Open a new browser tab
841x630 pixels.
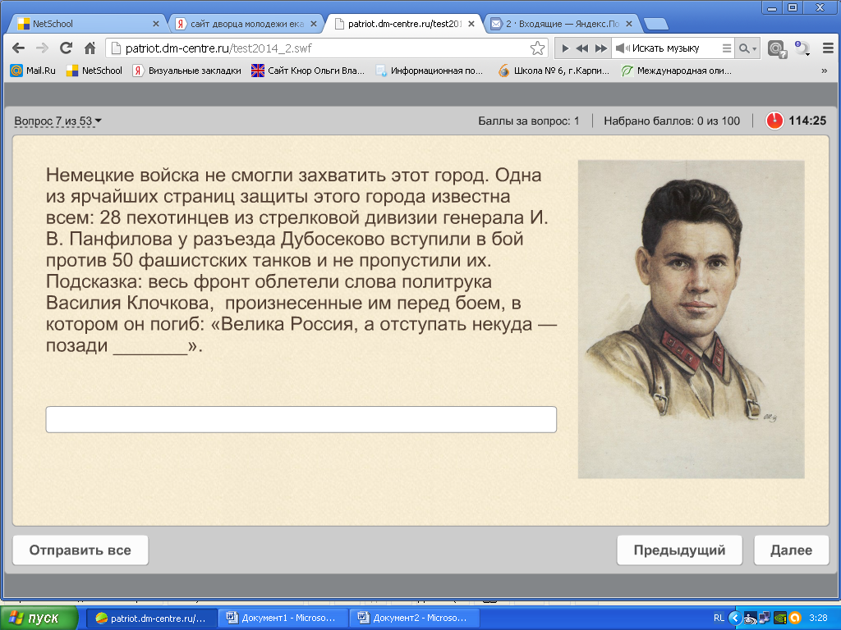(x=655, y=24)
